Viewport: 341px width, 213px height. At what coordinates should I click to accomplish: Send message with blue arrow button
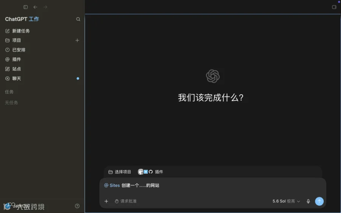[x=319, y=201]
